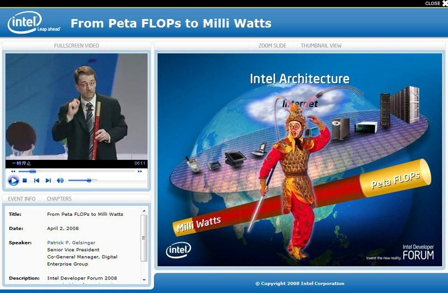The width and height of the screenshot is (448, 293).
Task: Open the Zoom Slide view
Action: [272, 46]
